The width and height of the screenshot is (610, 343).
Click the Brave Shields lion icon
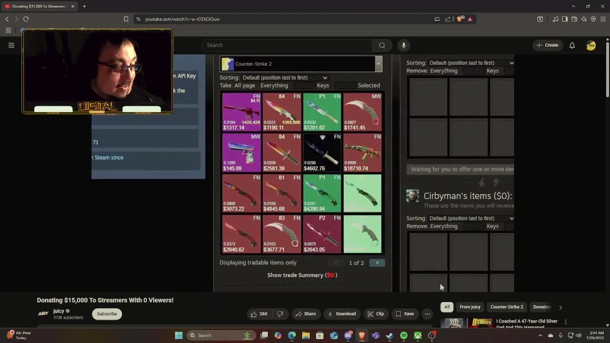(x=459, y=19)
